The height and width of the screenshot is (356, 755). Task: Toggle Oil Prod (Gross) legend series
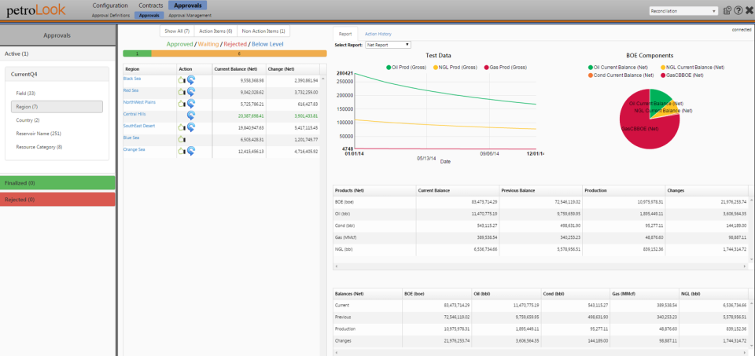click(407, 68)
